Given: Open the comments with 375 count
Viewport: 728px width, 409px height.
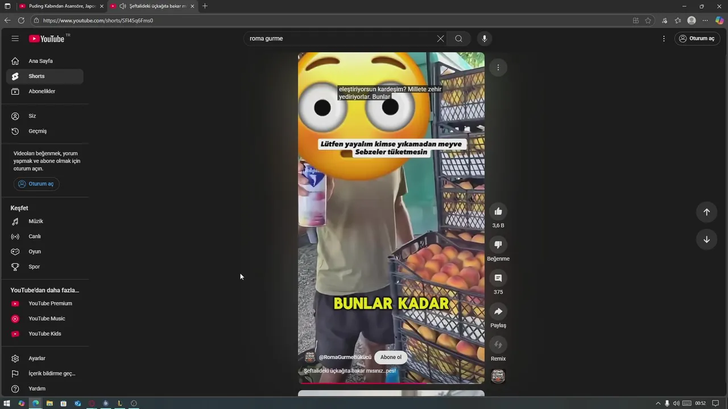Looking at the screenshot, I should point(498,278).
